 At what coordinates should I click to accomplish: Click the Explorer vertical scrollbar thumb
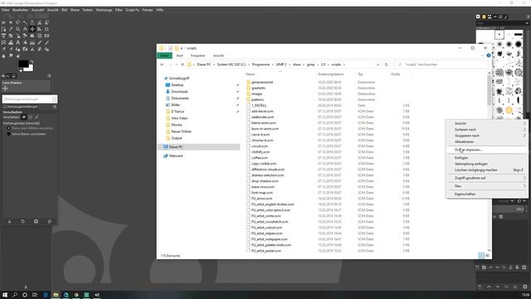pos(489,90)
